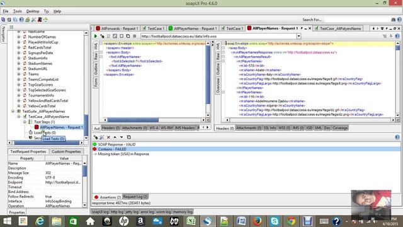This screenshot has height=227, width=403.
Task: Click the search button icon next to Search field
Action: (393, 20)
